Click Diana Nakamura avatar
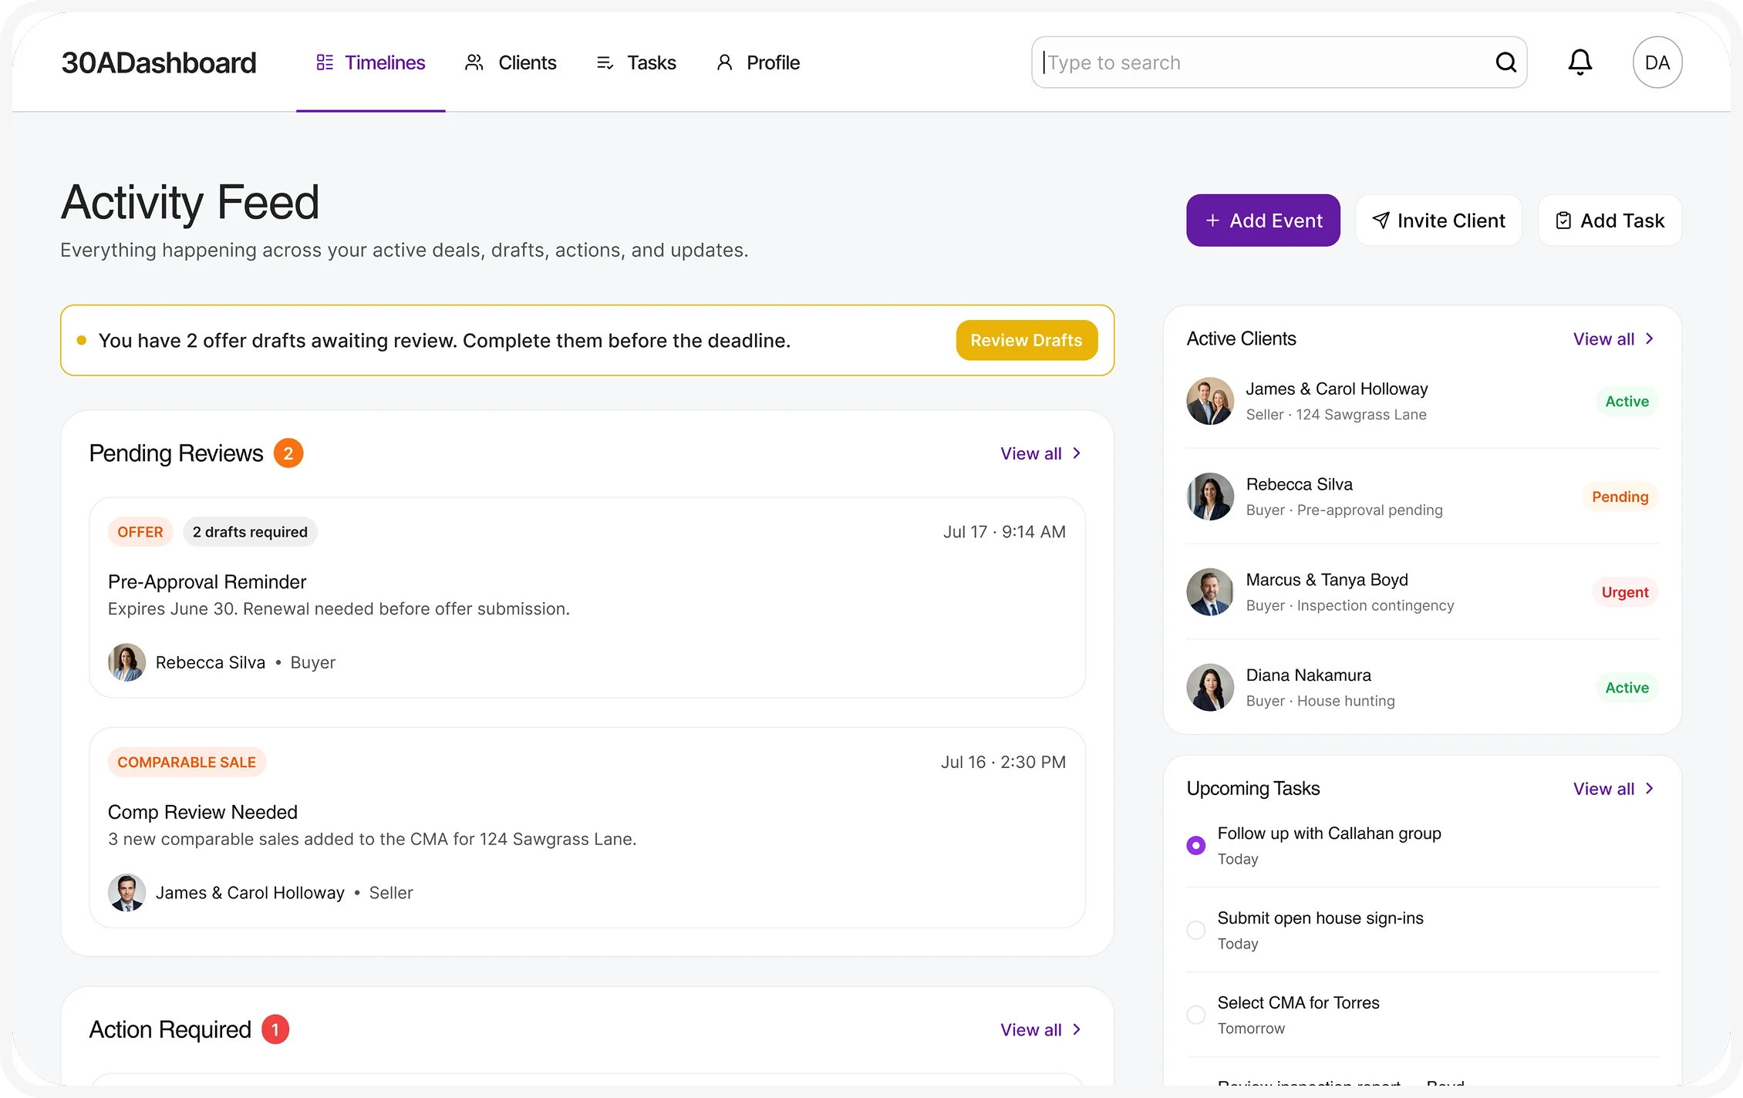 tap(1210, 688)
